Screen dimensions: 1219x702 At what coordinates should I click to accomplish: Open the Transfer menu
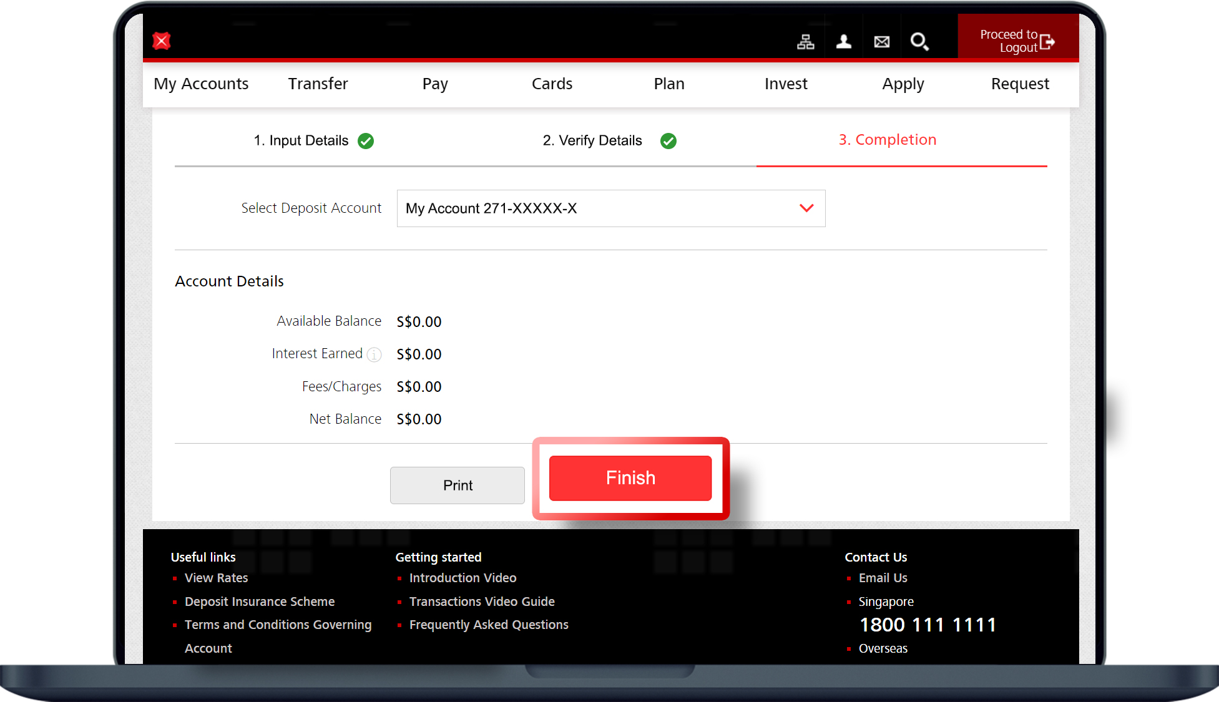click(318, 84)
